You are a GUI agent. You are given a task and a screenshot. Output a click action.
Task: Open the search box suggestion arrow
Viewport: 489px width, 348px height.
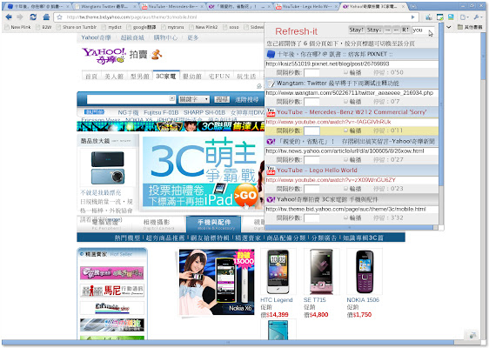[171, 98]
